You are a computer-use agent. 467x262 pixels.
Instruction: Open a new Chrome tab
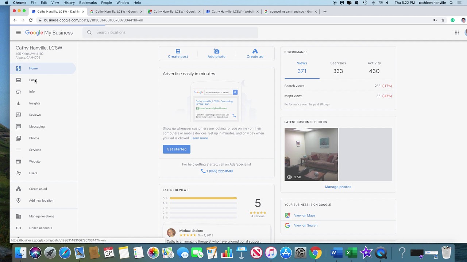(x=325, y=12)
